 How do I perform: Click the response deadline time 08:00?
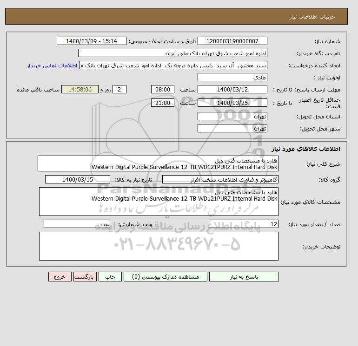(163, 90)
